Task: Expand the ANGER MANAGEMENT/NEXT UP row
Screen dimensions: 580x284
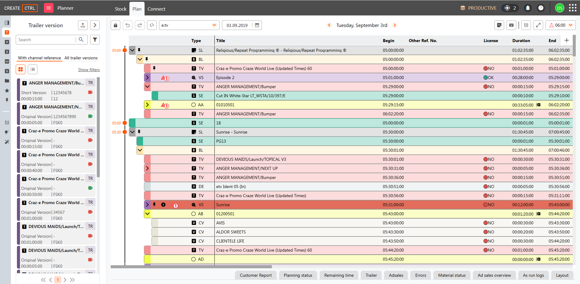Action: (147, 168)
